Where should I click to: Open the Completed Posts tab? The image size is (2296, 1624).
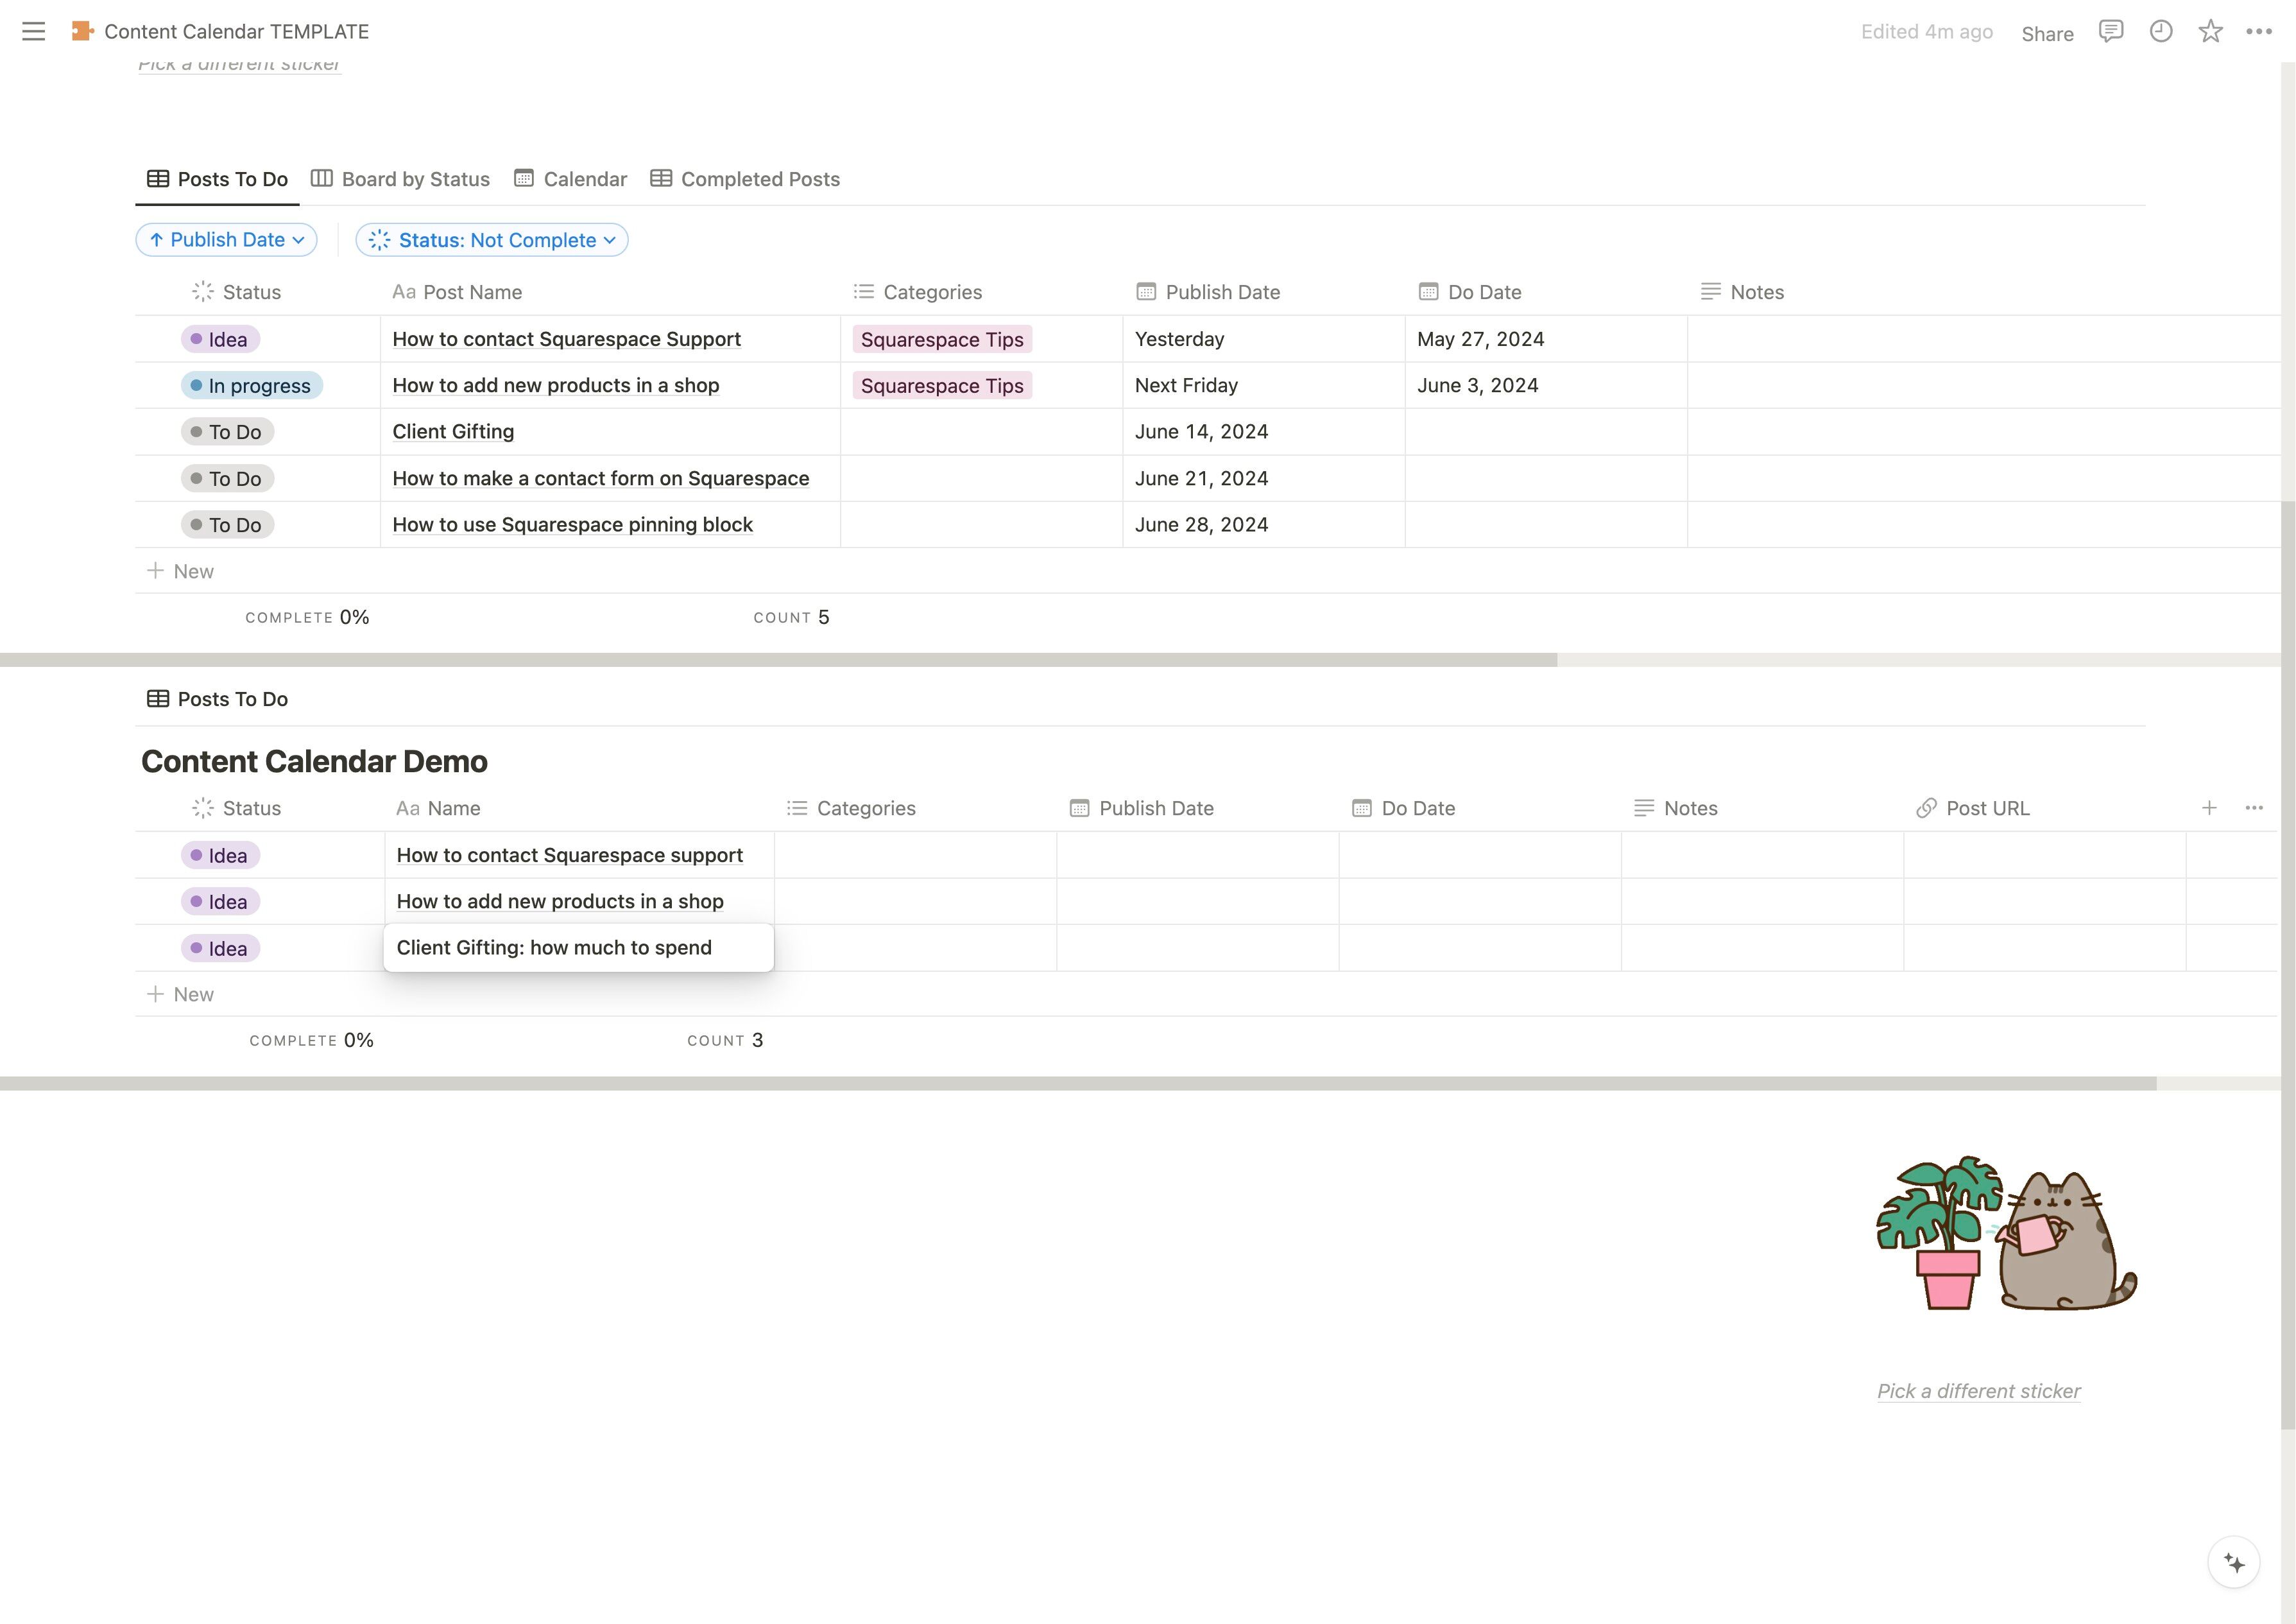745,179
